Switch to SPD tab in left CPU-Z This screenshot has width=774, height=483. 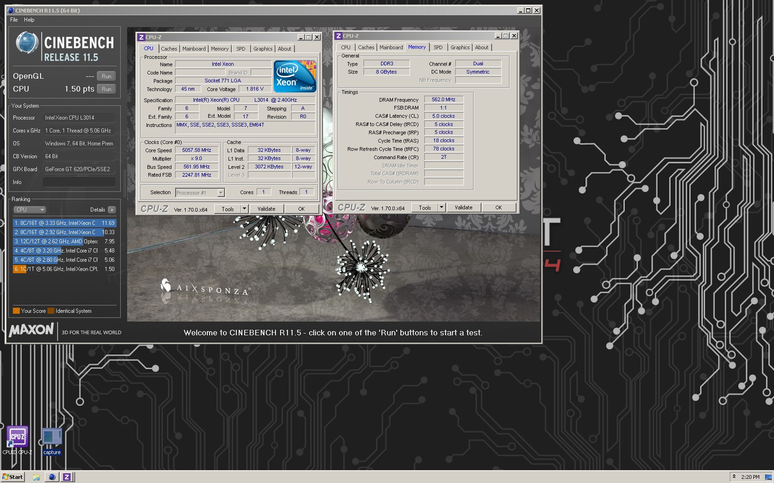click(x=241, y=49)
